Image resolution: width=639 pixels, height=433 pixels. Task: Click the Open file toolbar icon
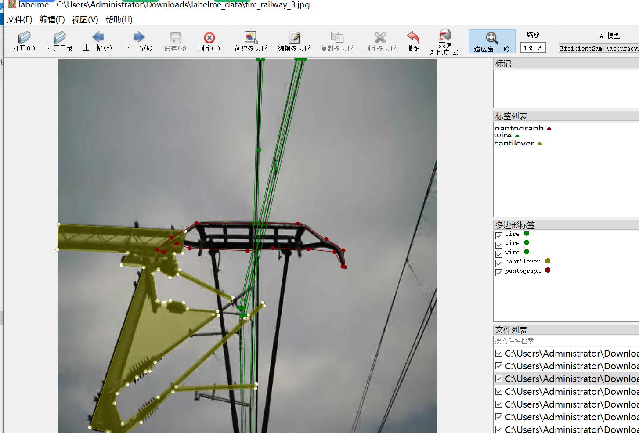tap(24, 41)
